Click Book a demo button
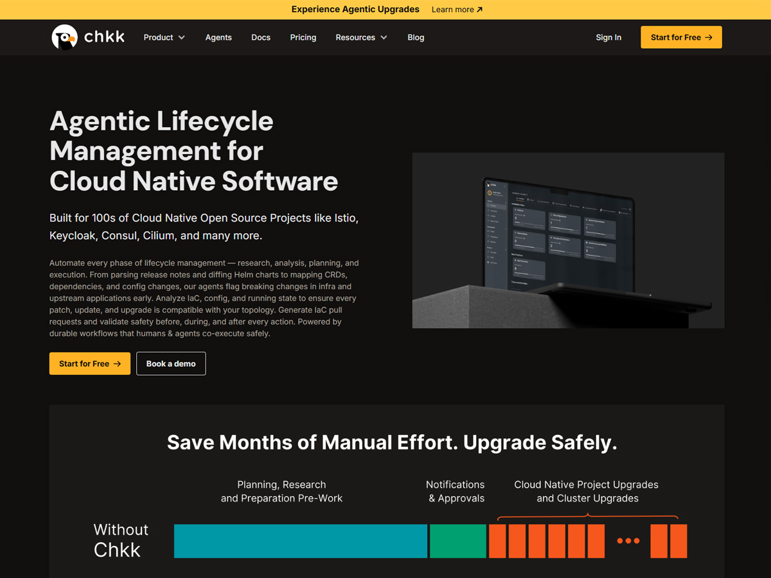Viewport: 771px width, 578px height. tap(171, 363)
